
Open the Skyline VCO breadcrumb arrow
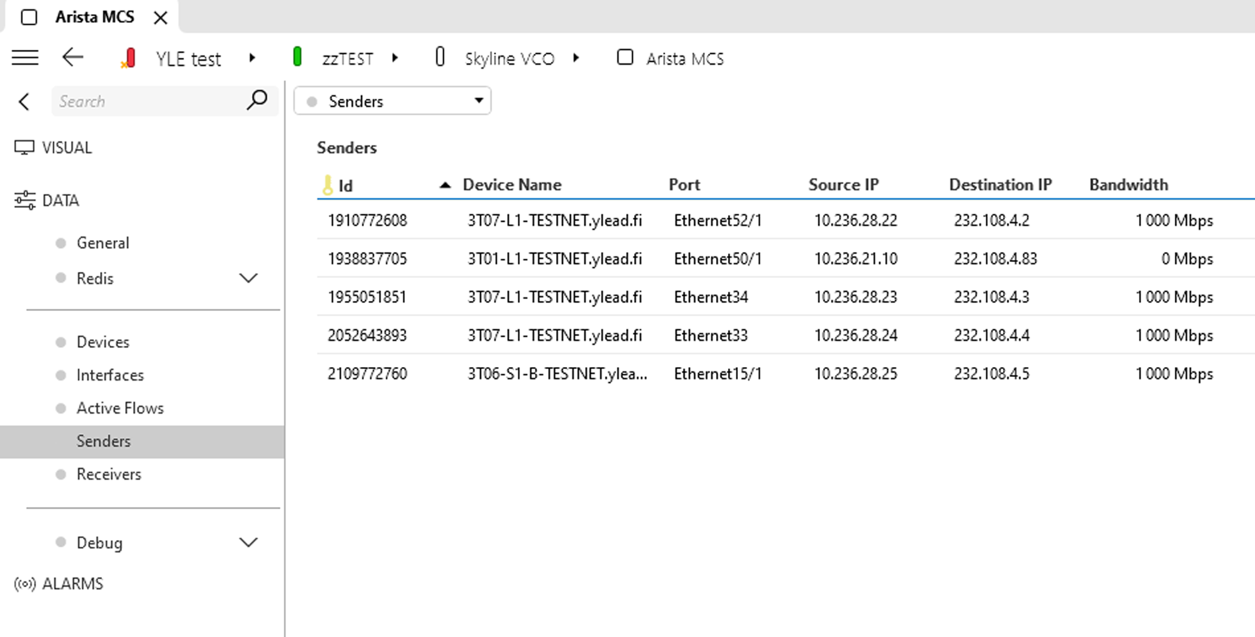tap(576, 58)
